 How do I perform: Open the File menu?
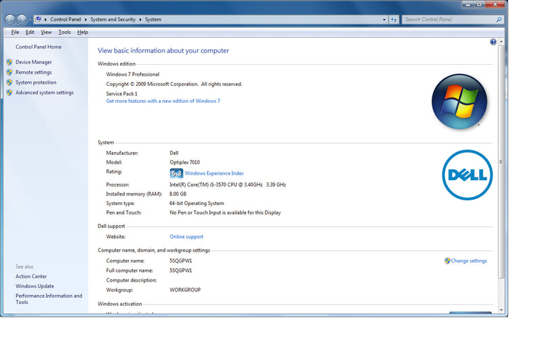(15, 32)
